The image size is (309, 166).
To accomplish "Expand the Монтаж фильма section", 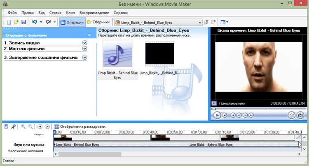I will pyautogui.click(x=84, y=48).
